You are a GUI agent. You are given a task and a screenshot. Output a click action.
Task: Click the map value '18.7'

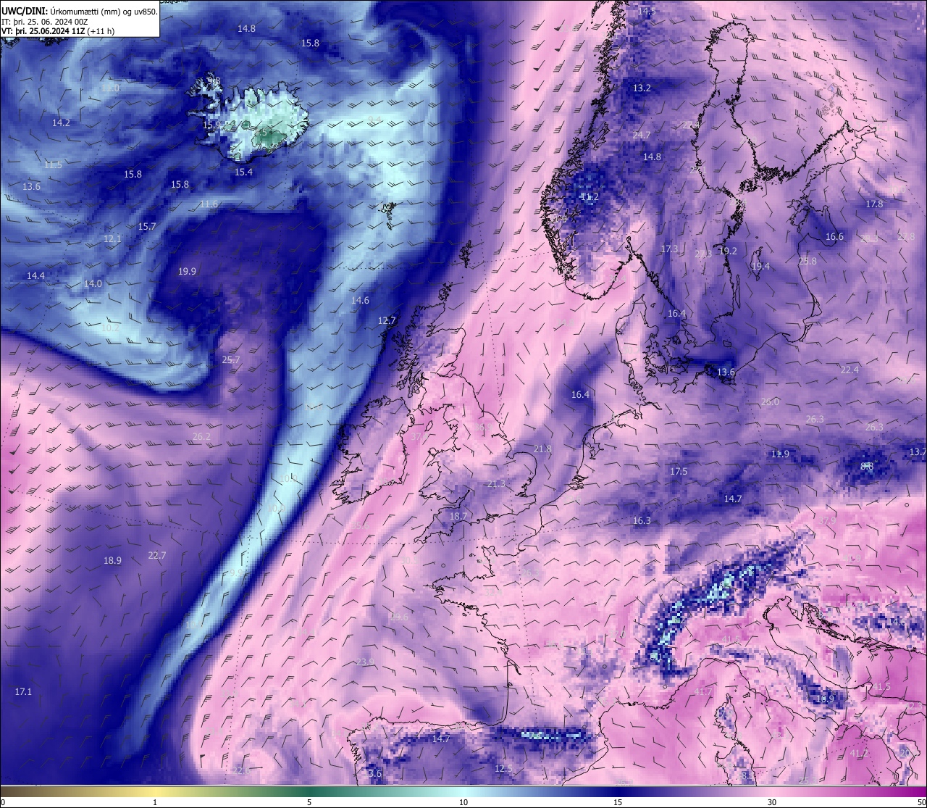click(458, 516)
